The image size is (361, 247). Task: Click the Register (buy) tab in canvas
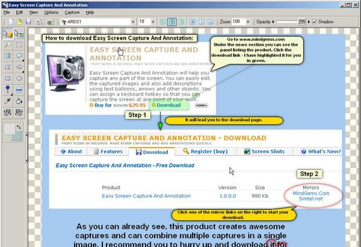click(205, 152)
